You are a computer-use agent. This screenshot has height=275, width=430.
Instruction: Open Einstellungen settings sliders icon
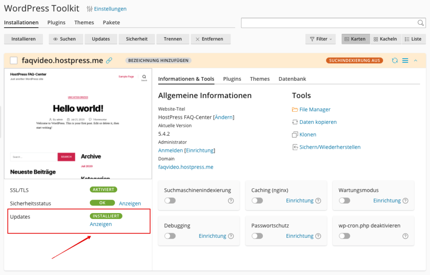pos(89,9)
